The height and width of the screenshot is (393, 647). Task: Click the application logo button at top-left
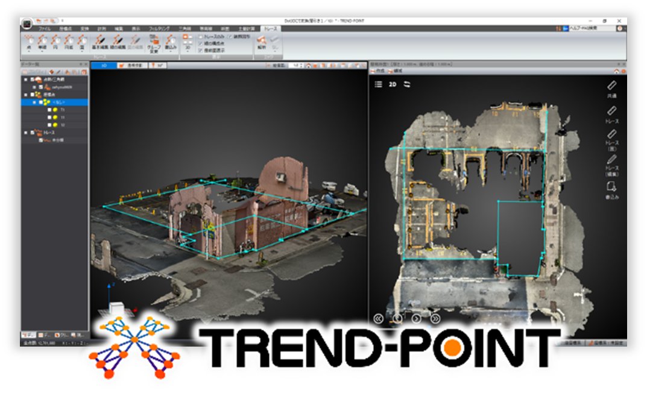(x=27, y=24)
